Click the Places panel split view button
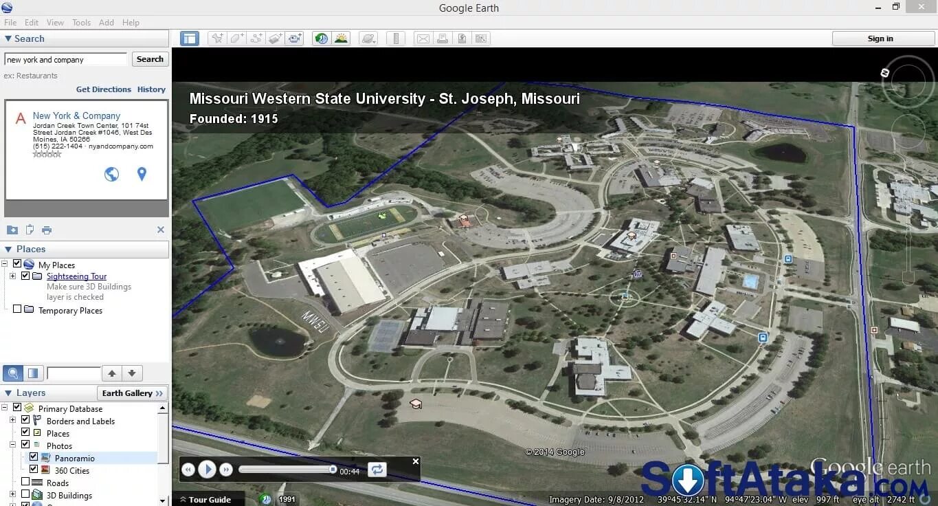 pos(33,373)
